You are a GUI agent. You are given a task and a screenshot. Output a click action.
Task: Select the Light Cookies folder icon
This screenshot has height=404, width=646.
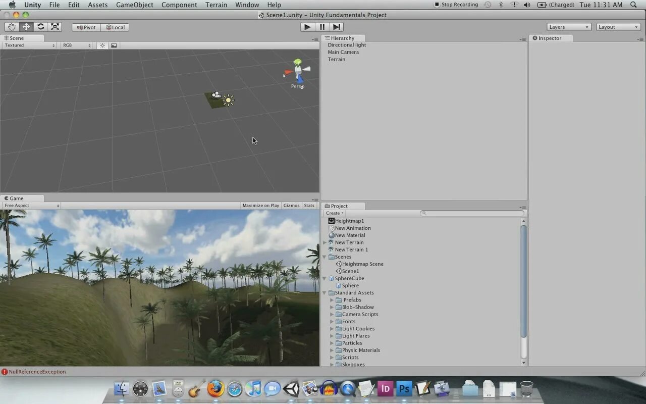[339, 329]
